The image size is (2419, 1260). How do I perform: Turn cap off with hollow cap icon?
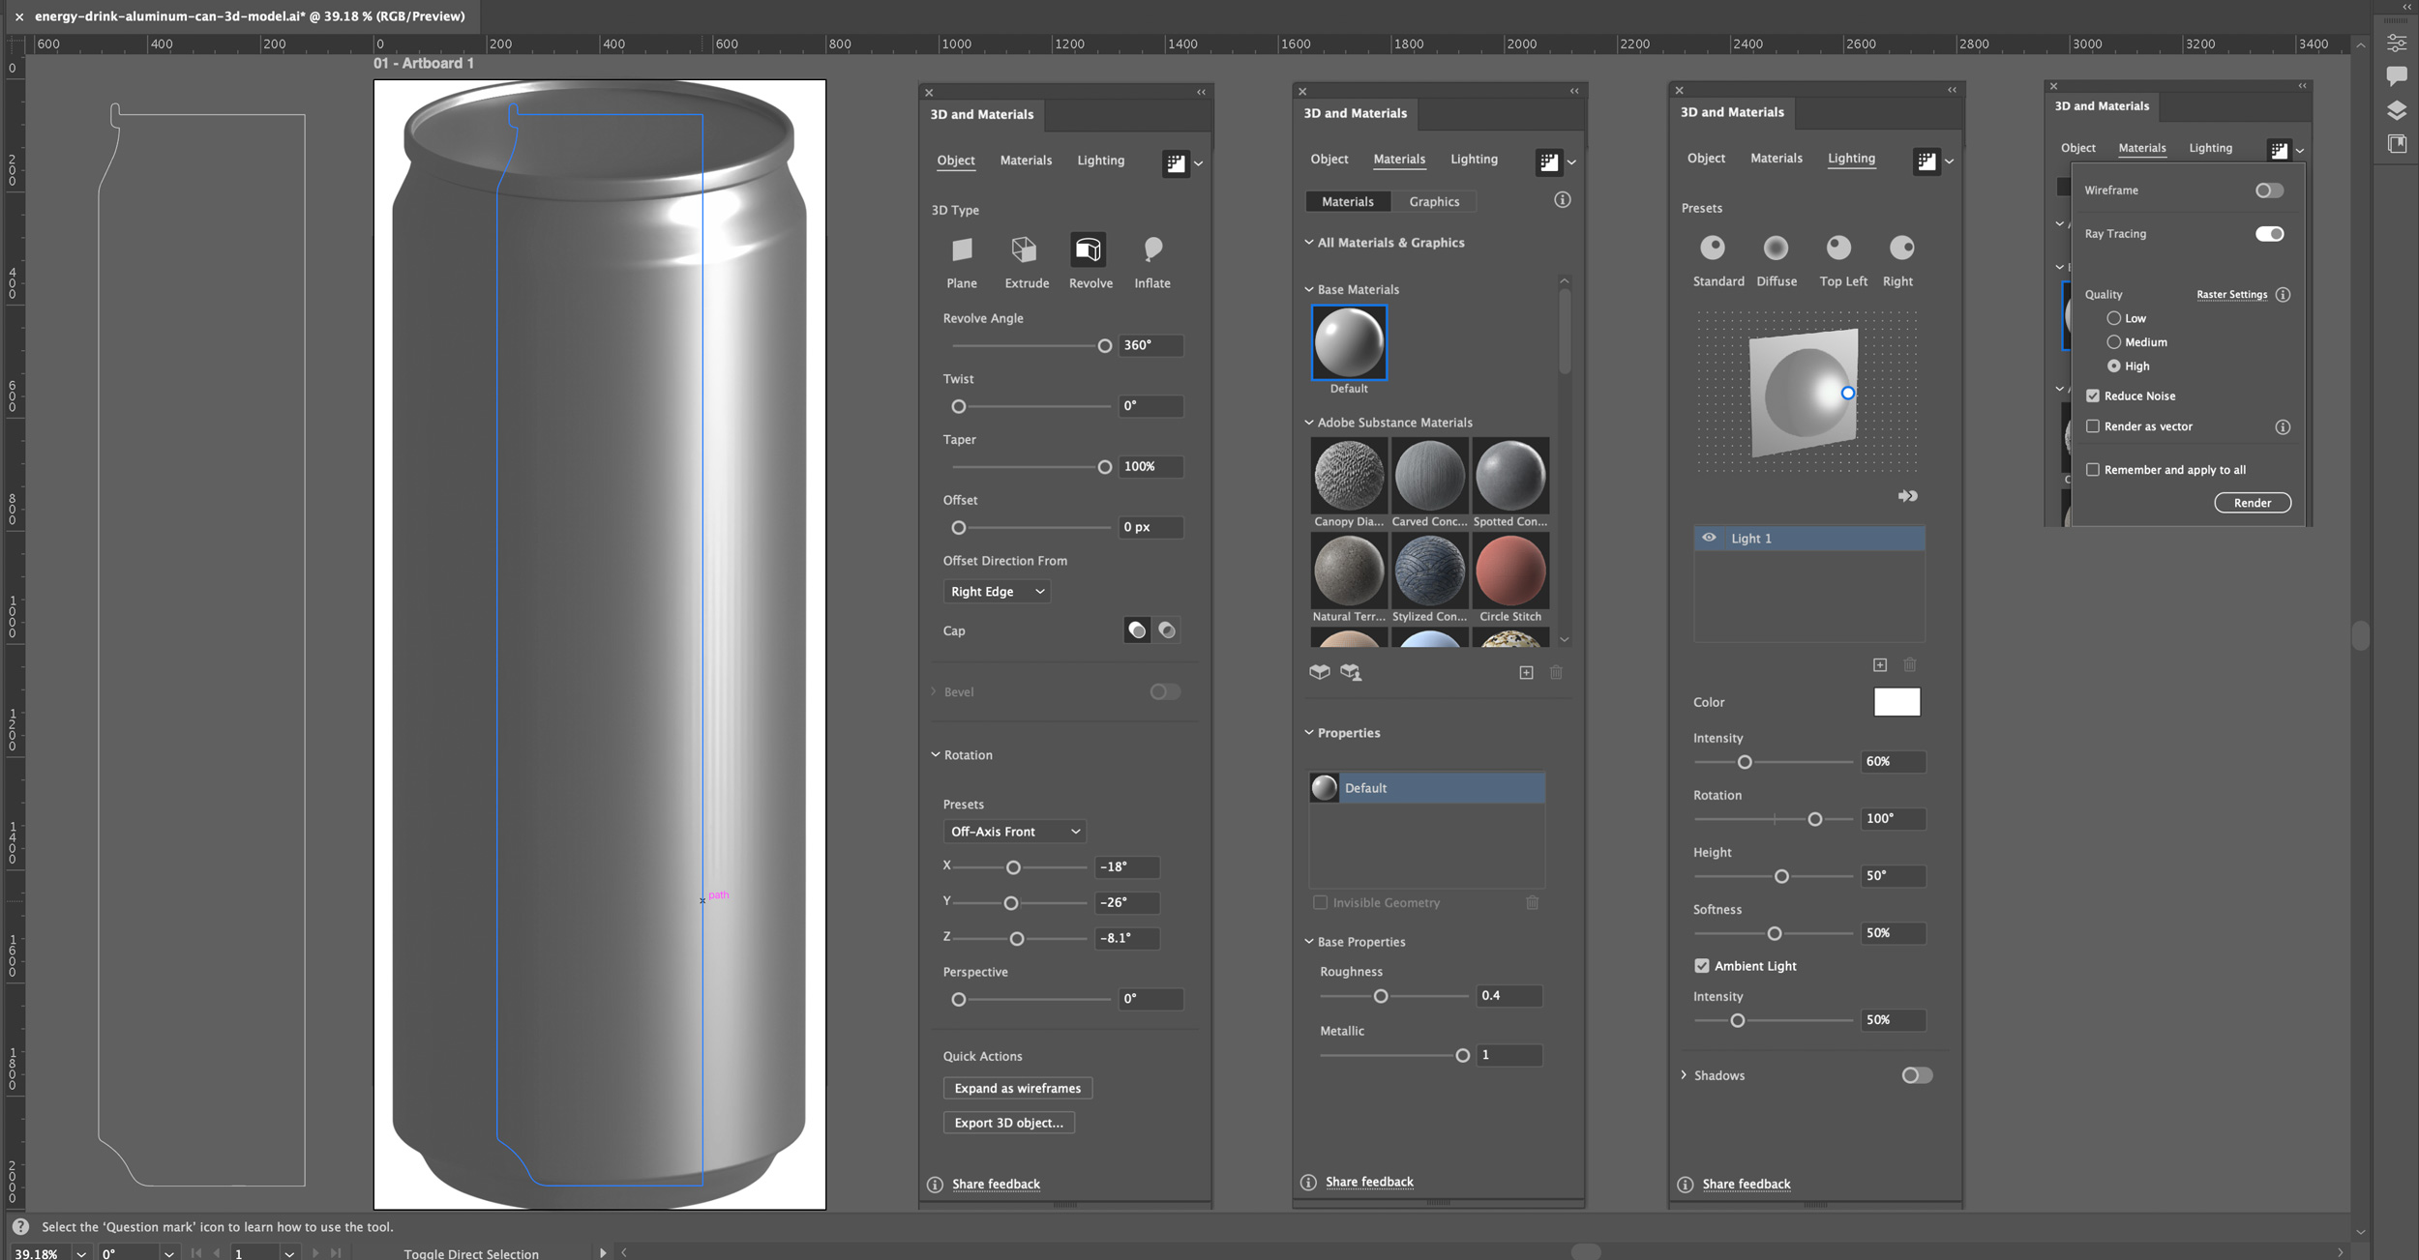[1167, 630]
